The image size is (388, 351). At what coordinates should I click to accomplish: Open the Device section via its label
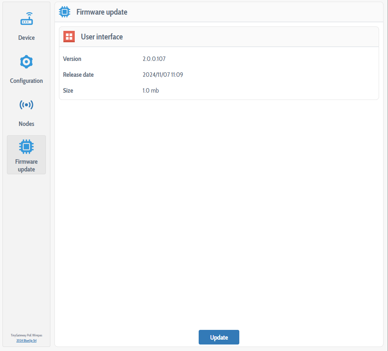(x=26, y=38)
